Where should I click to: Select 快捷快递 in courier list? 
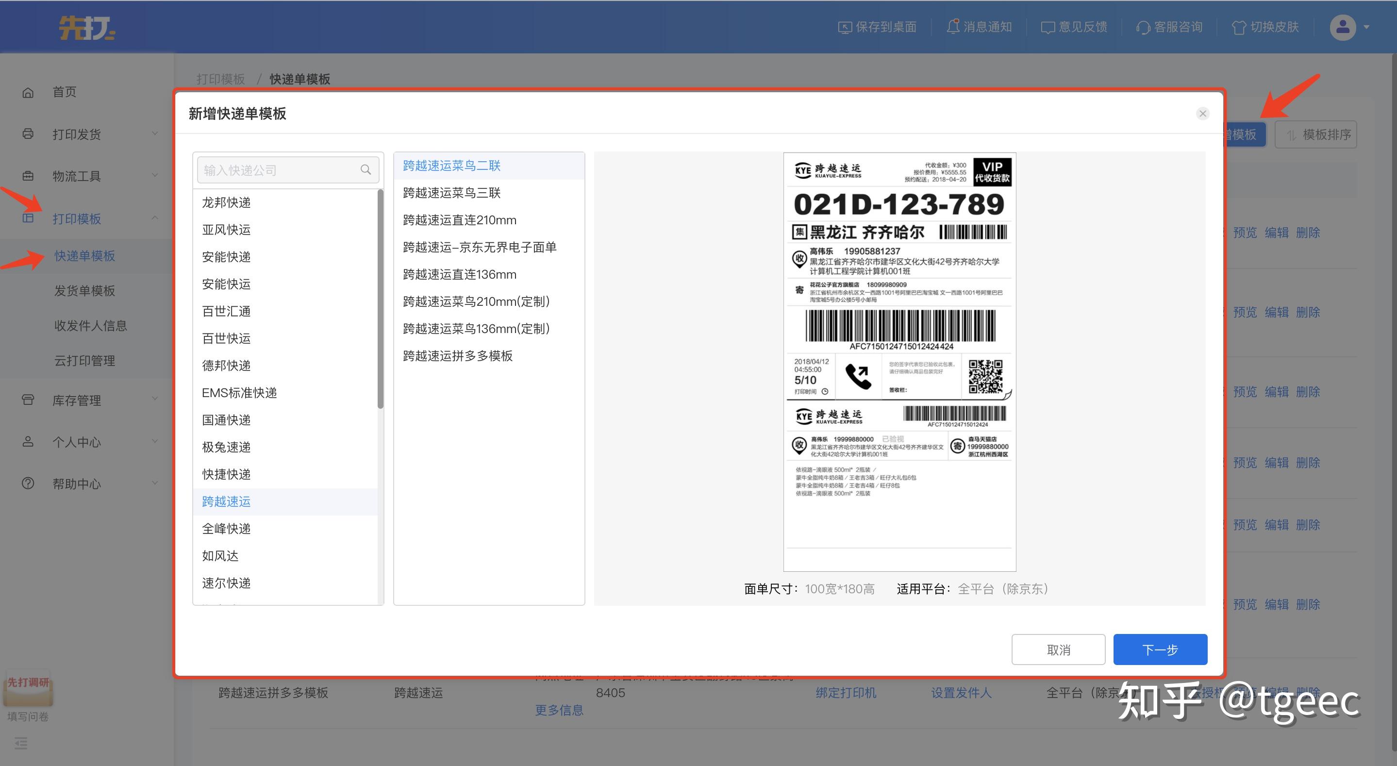pyautogui.click(x=285, y=474)
